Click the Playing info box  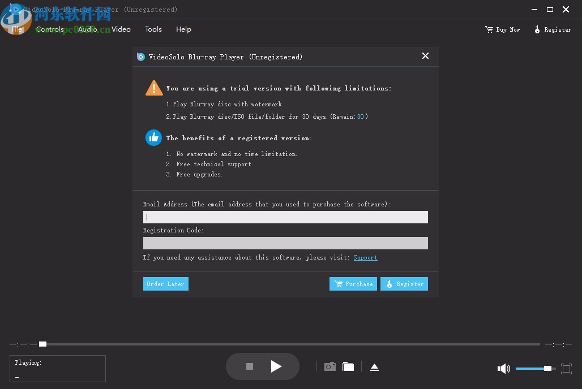[58, 369]
